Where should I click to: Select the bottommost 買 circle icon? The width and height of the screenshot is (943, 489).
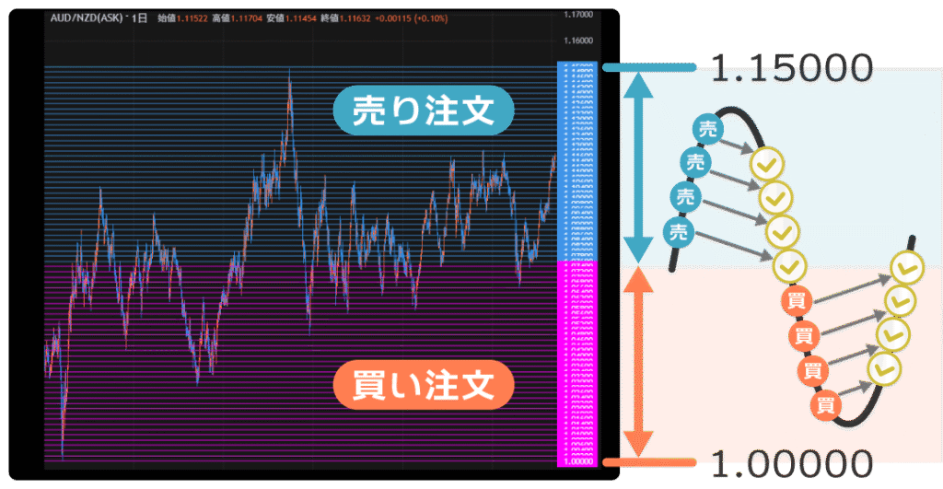tap(826, 404)
